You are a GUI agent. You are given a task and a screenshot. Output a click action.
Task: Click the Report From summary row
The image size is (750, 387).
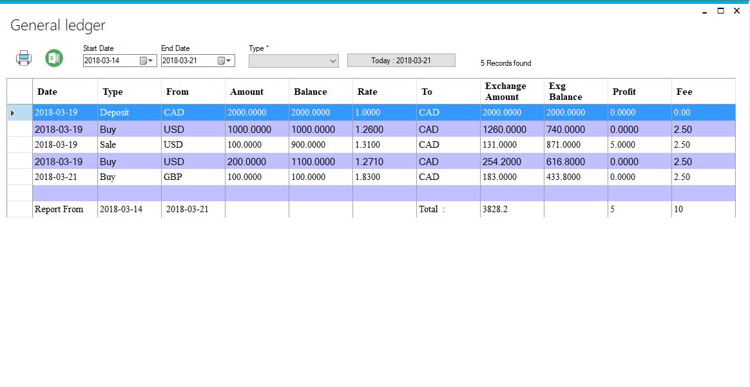[x=58, y=209]
